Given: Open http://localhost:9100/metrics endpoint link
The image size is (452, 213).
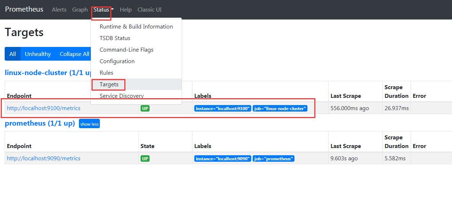Looking at the screenshot, I should (44, 108).
